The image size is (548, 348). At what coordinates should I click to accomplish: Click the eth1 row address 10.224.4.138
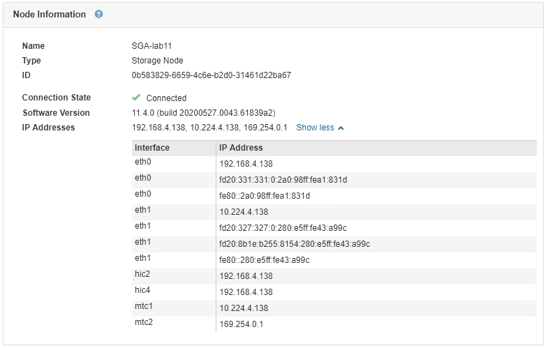(243, 212)
